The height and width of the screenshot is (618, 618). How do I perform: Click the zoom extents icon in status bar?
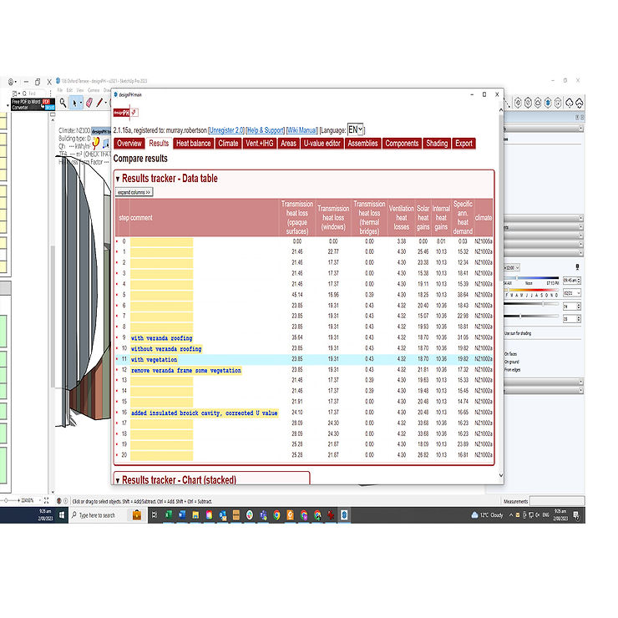pos(46,500)
